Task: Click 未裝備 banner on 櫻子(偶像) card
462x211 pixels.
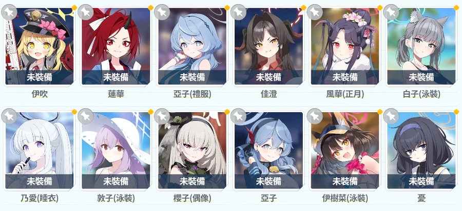Action: pyautogui.click(x=192, y=181)
